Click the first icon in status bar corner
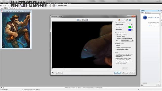Screen dimensions: 162x91 pyautogui.click(x=1, y=88)
